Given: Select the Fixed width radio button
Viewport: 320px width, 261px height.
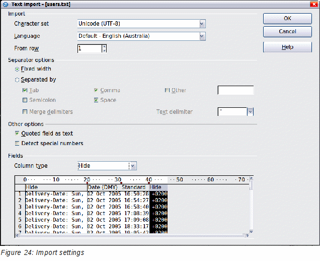Looking at the screenshot, I should [x=17, y=70].
